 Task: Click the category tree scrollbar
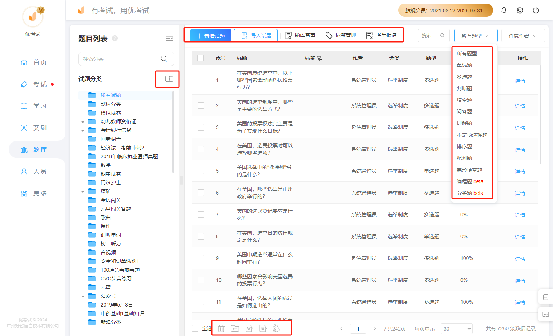173,132
